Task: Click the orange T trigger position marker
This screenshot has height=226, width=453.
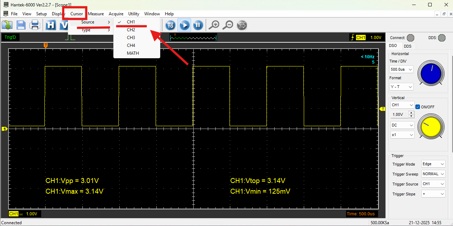Action: 45,45
